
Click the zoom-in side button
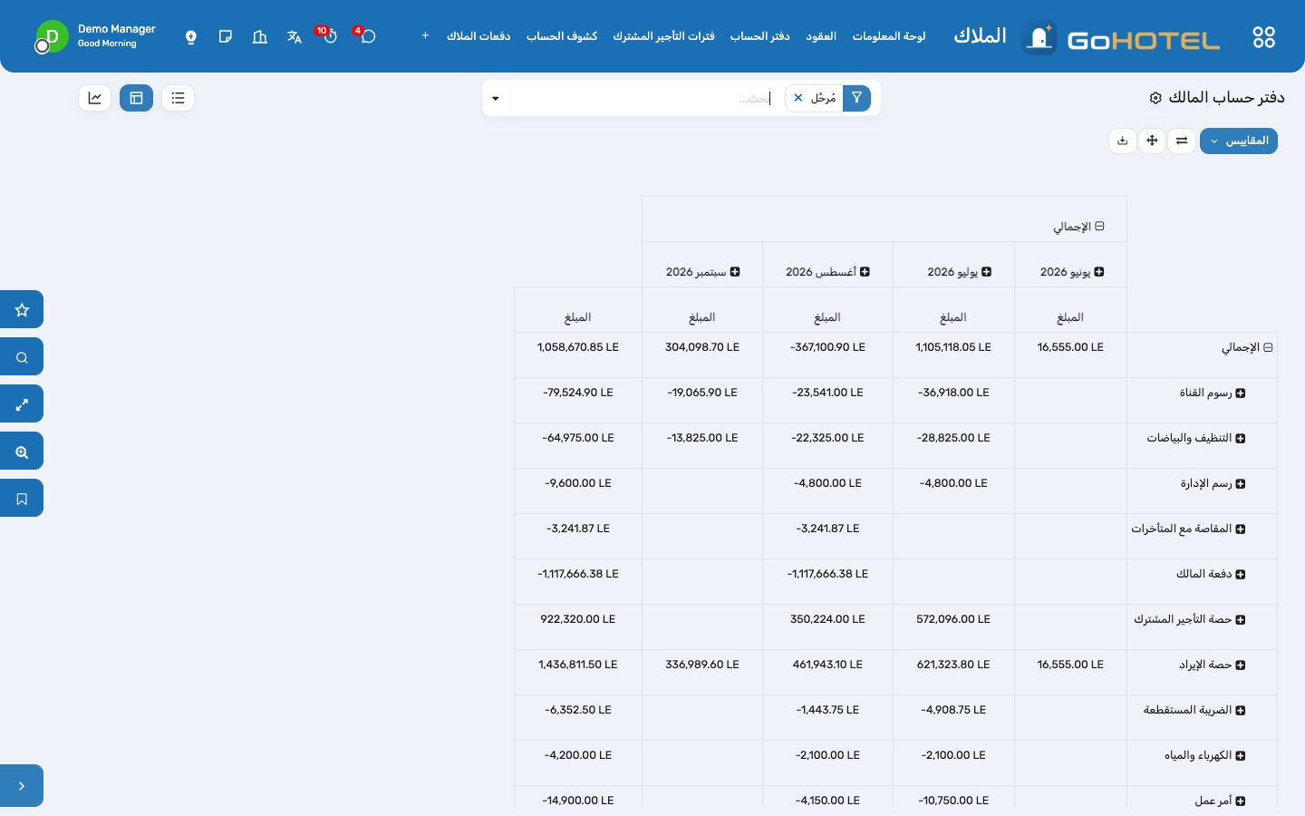[22, 451]
